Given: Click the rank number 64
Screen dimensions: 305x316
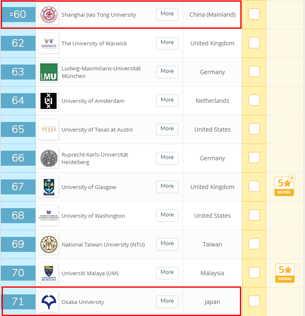Looking at the screenshot, I should click(x=18, y=101).
